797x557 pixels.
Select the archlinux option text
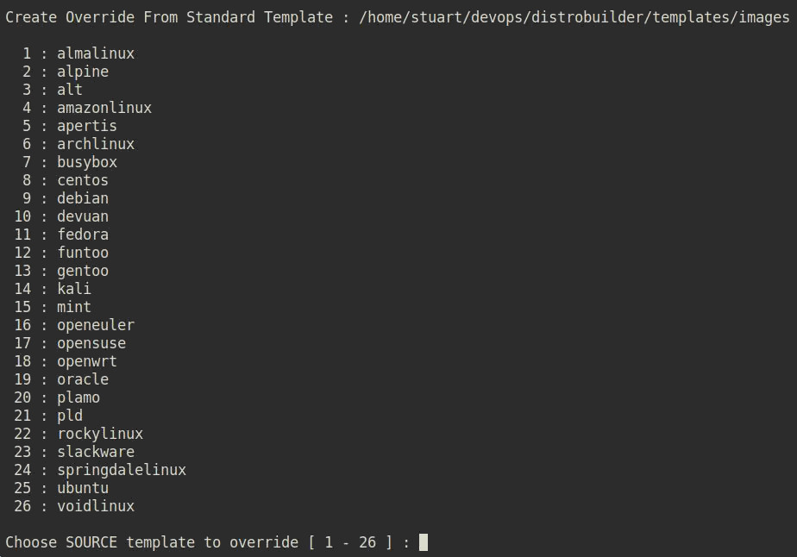[x=96, y=144]
